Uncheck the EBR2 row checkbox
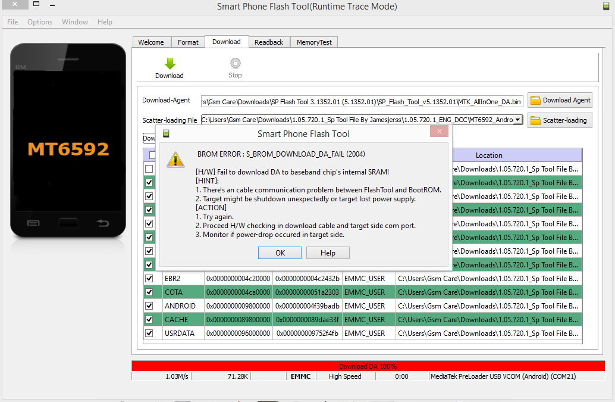This screenshot has height=402, width=615. click(x=149, y=278)
